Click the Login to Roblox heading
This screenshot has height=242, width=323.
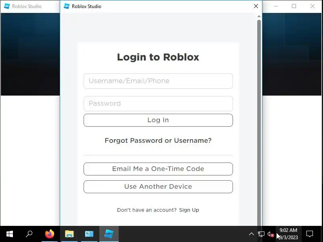click(158, 57)
